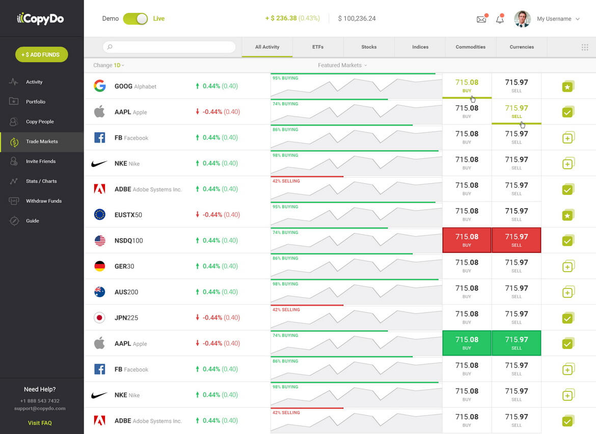This screenshot has height=434, width=596.
Task: Click the Activity pulse icon in sidebar
Action: tap(14, 81)
